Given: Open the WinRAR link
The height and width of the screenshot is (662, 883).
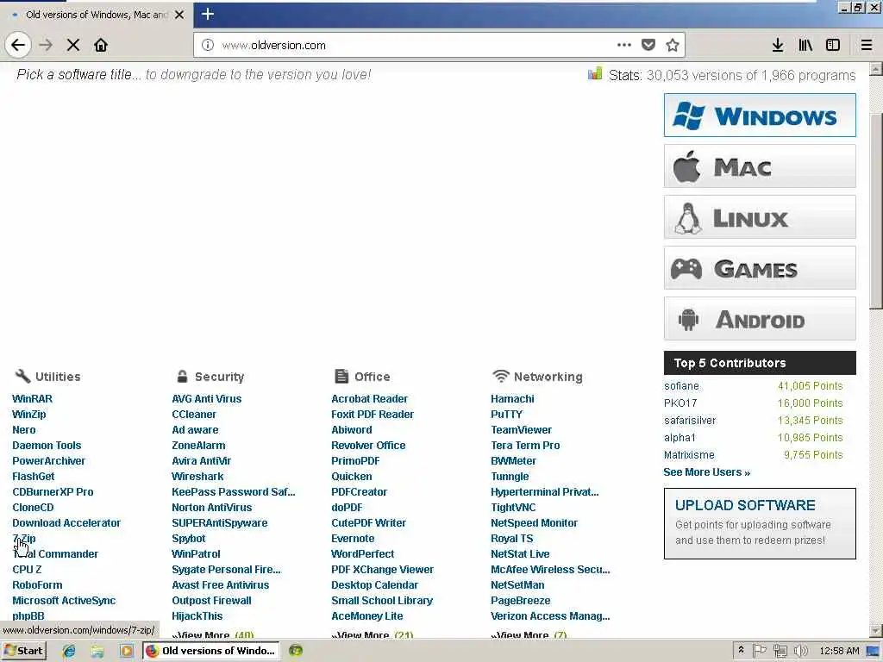Looking at the screenshot, I should click(32, 398).
